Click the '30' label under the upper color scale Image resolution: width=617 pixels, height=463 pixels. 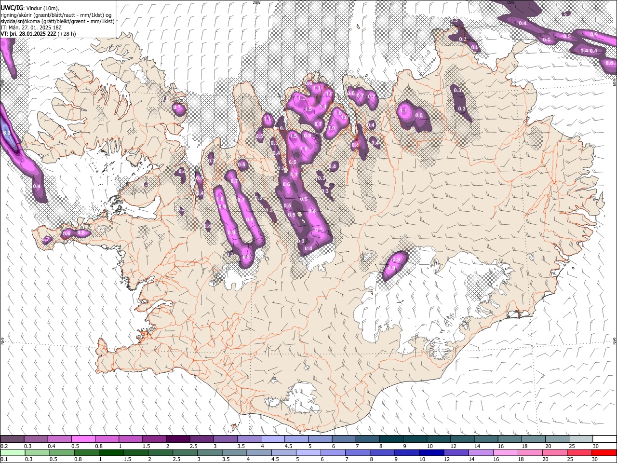(x=596, y=446)
